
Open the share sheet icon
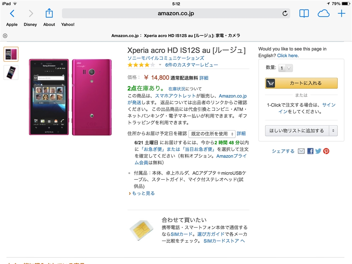pos(49,13)
